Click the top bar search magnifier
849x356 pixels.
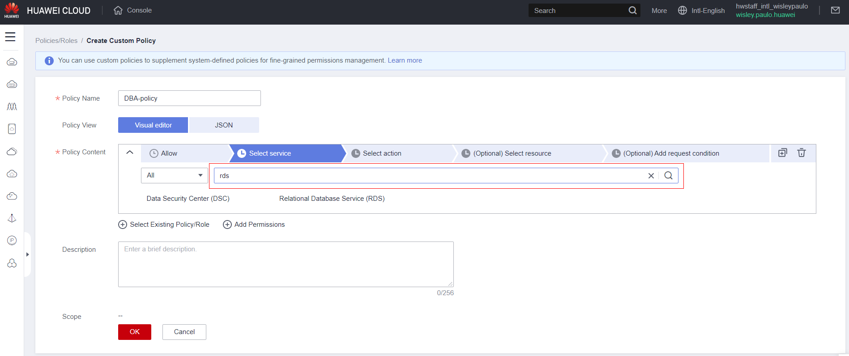click(x=632, y=10)
